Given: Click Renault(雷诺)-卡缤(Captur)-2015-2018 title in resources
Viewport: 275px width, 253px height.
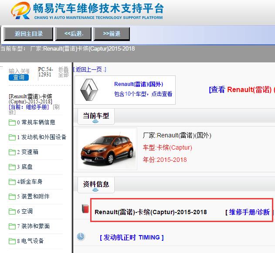Looking at the screenshot, I should click(x=151, y=212).
